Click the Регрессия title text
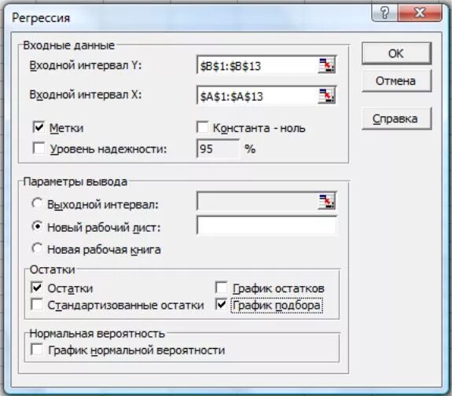The height and width of the screenshot is (396, 452). [x=41, y=18]
